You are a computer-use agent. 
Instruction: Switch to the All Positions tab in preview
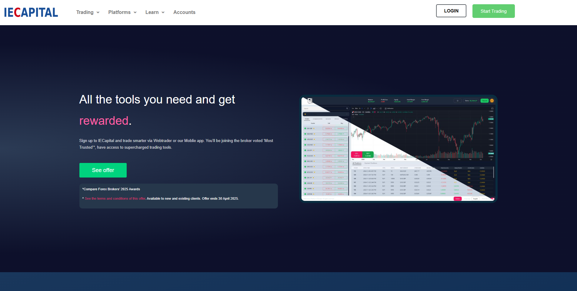point(357,163)
